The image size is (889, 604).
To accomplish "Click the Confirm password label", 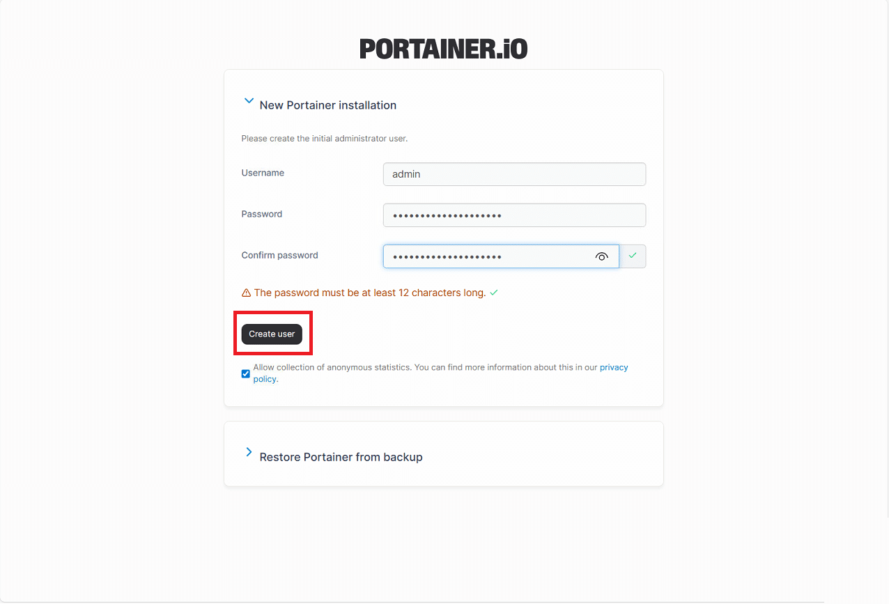I will pyautogui.click(x=279, y=255).
